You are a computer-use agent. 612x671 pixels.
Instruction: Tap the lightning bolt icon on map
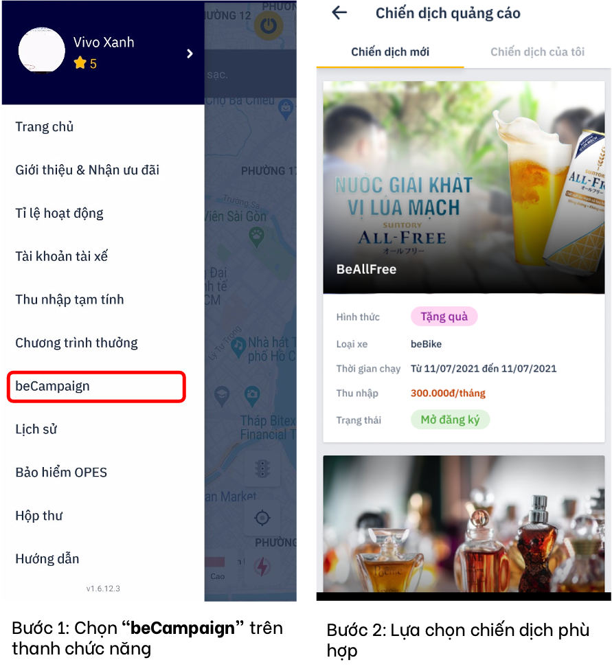point(262,567)
